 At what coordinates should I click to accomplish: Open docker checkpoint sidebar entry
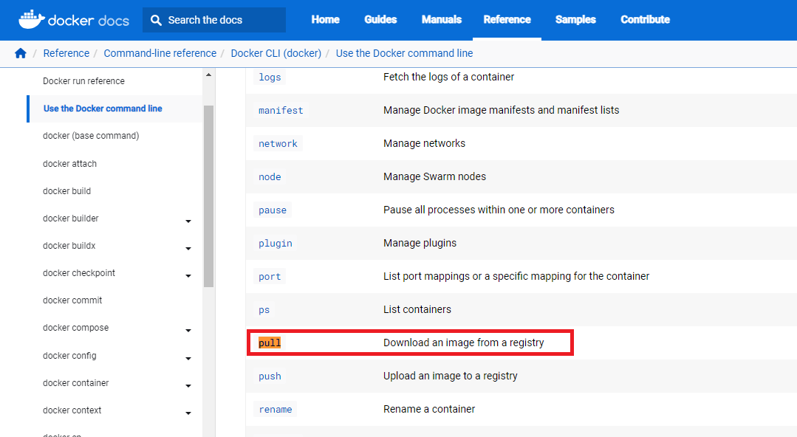79,273
